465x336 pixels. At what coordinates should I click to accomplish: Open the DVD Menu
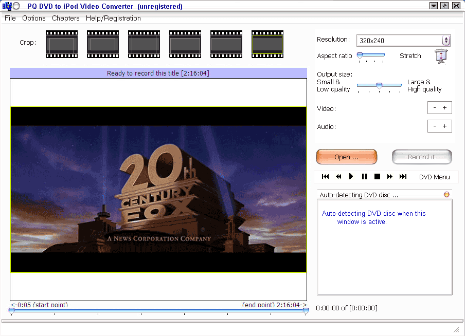point(435,177)
